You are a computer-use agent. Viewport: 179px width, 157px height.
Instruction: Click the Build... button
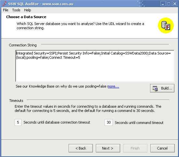[162, 88]
